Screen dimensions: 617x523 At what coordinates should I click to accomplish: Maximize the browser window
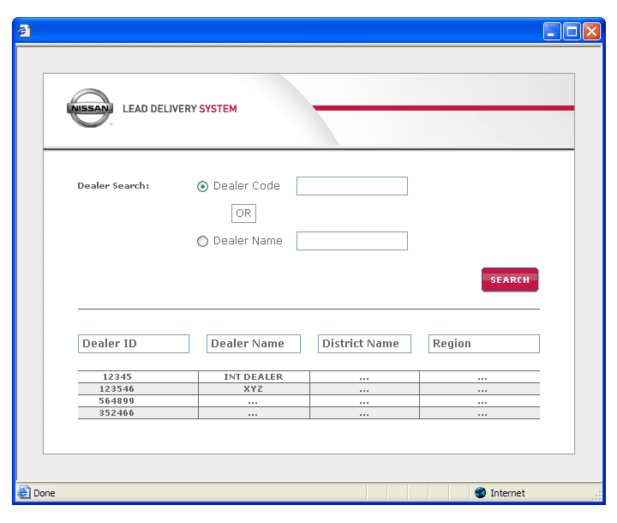(572, 31)
